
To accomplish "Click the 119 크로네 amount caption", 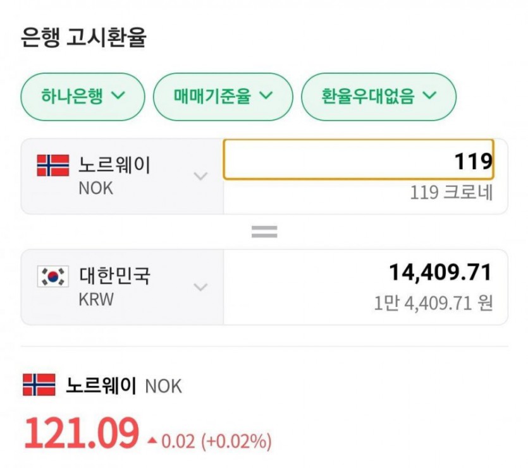I will (x=450, y=193).
